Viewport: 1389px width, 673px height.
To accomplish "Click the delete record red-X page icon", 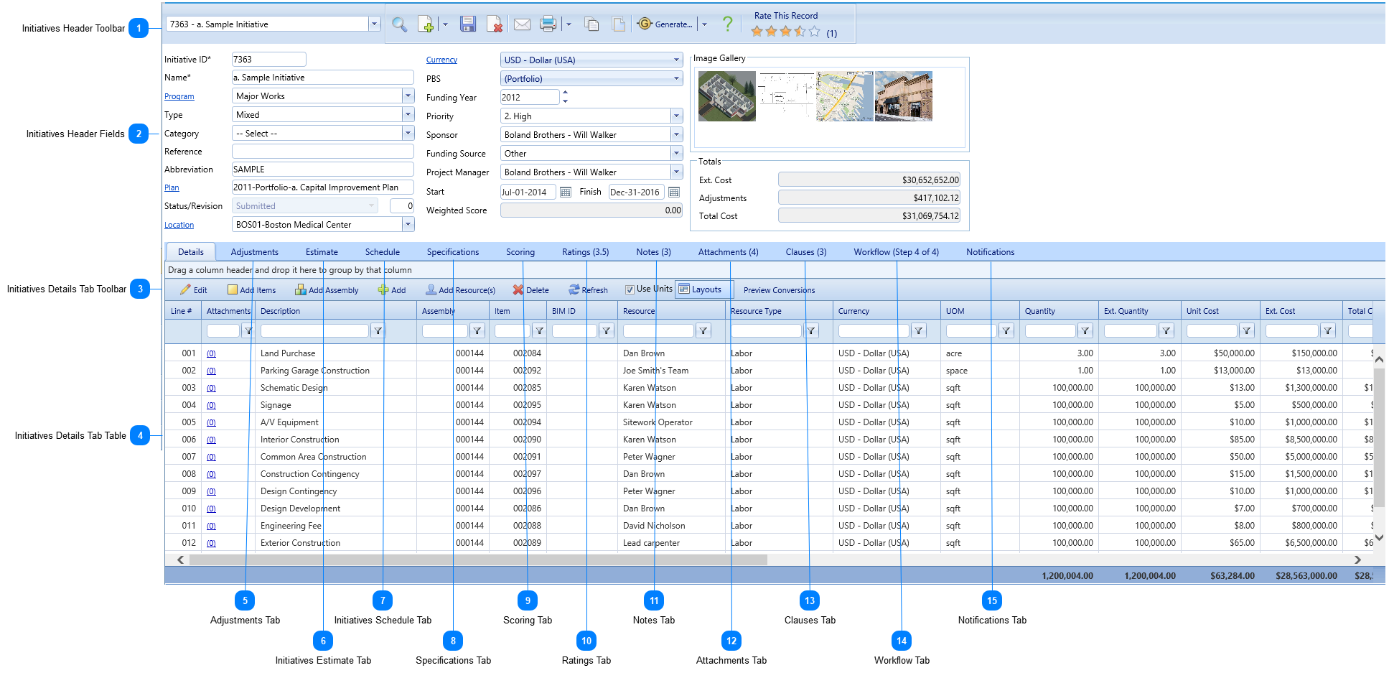I will pos(495,24).
